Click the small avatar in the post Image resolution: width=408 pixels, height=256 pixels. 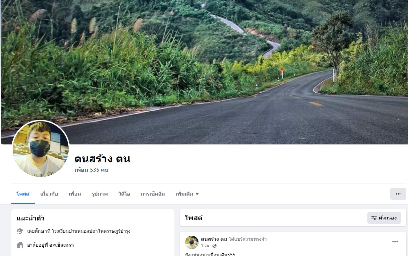pos(192,242)
